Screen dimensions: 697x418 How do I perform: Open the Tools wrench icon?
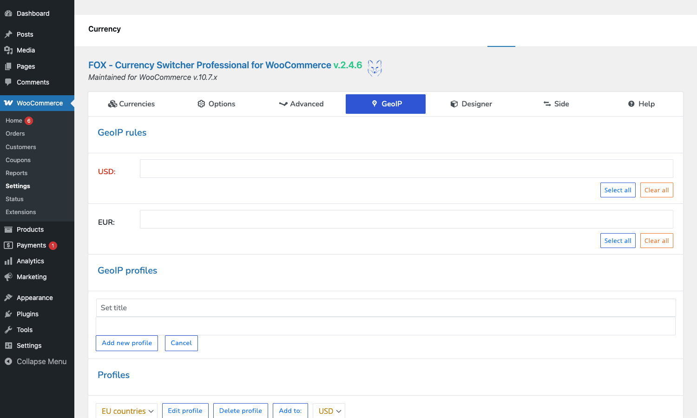(8, 330)
